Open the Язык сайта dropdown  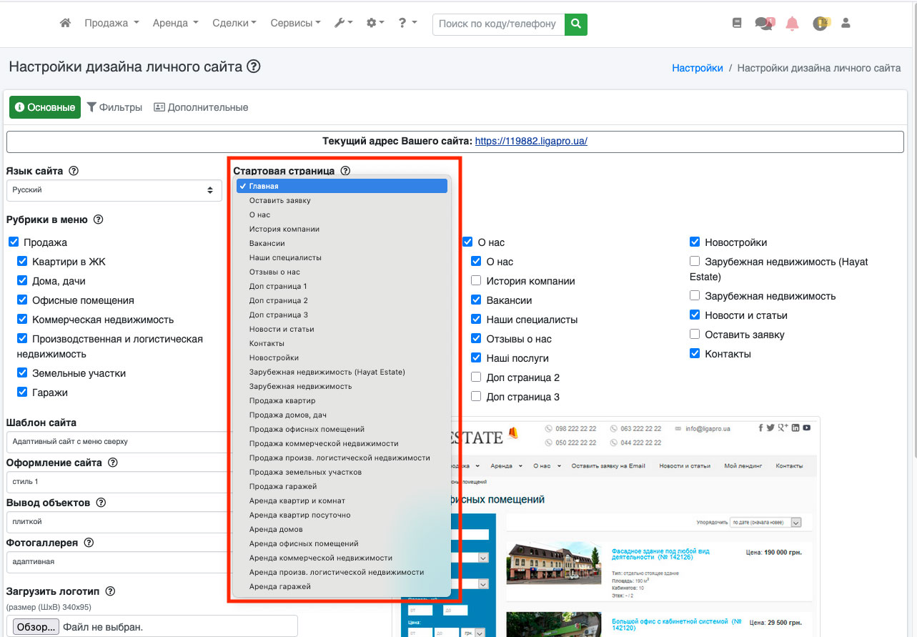[x=114, y=190]
